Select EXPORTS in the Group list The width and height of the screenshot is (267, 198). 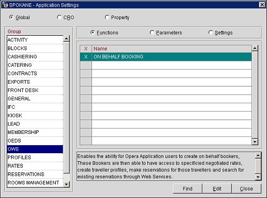point(35,82)
